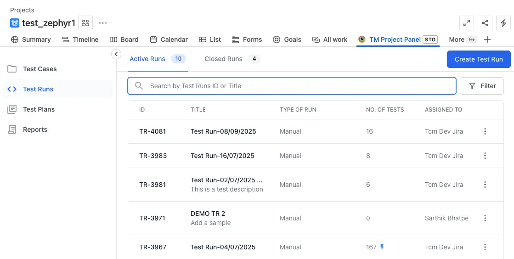Click the TYPE OF RUN column header
The image size is (514, 259).
(x=298, y=109)
